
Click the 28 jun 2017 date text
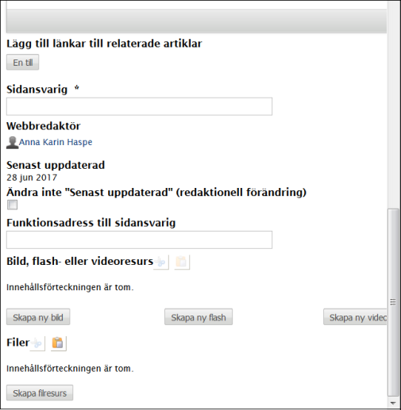click(32, 178)
